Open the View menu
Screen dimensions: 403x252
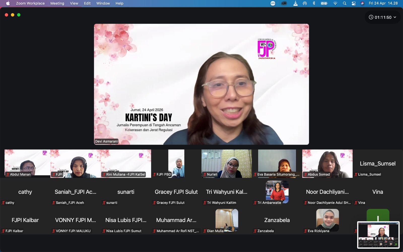74,4
